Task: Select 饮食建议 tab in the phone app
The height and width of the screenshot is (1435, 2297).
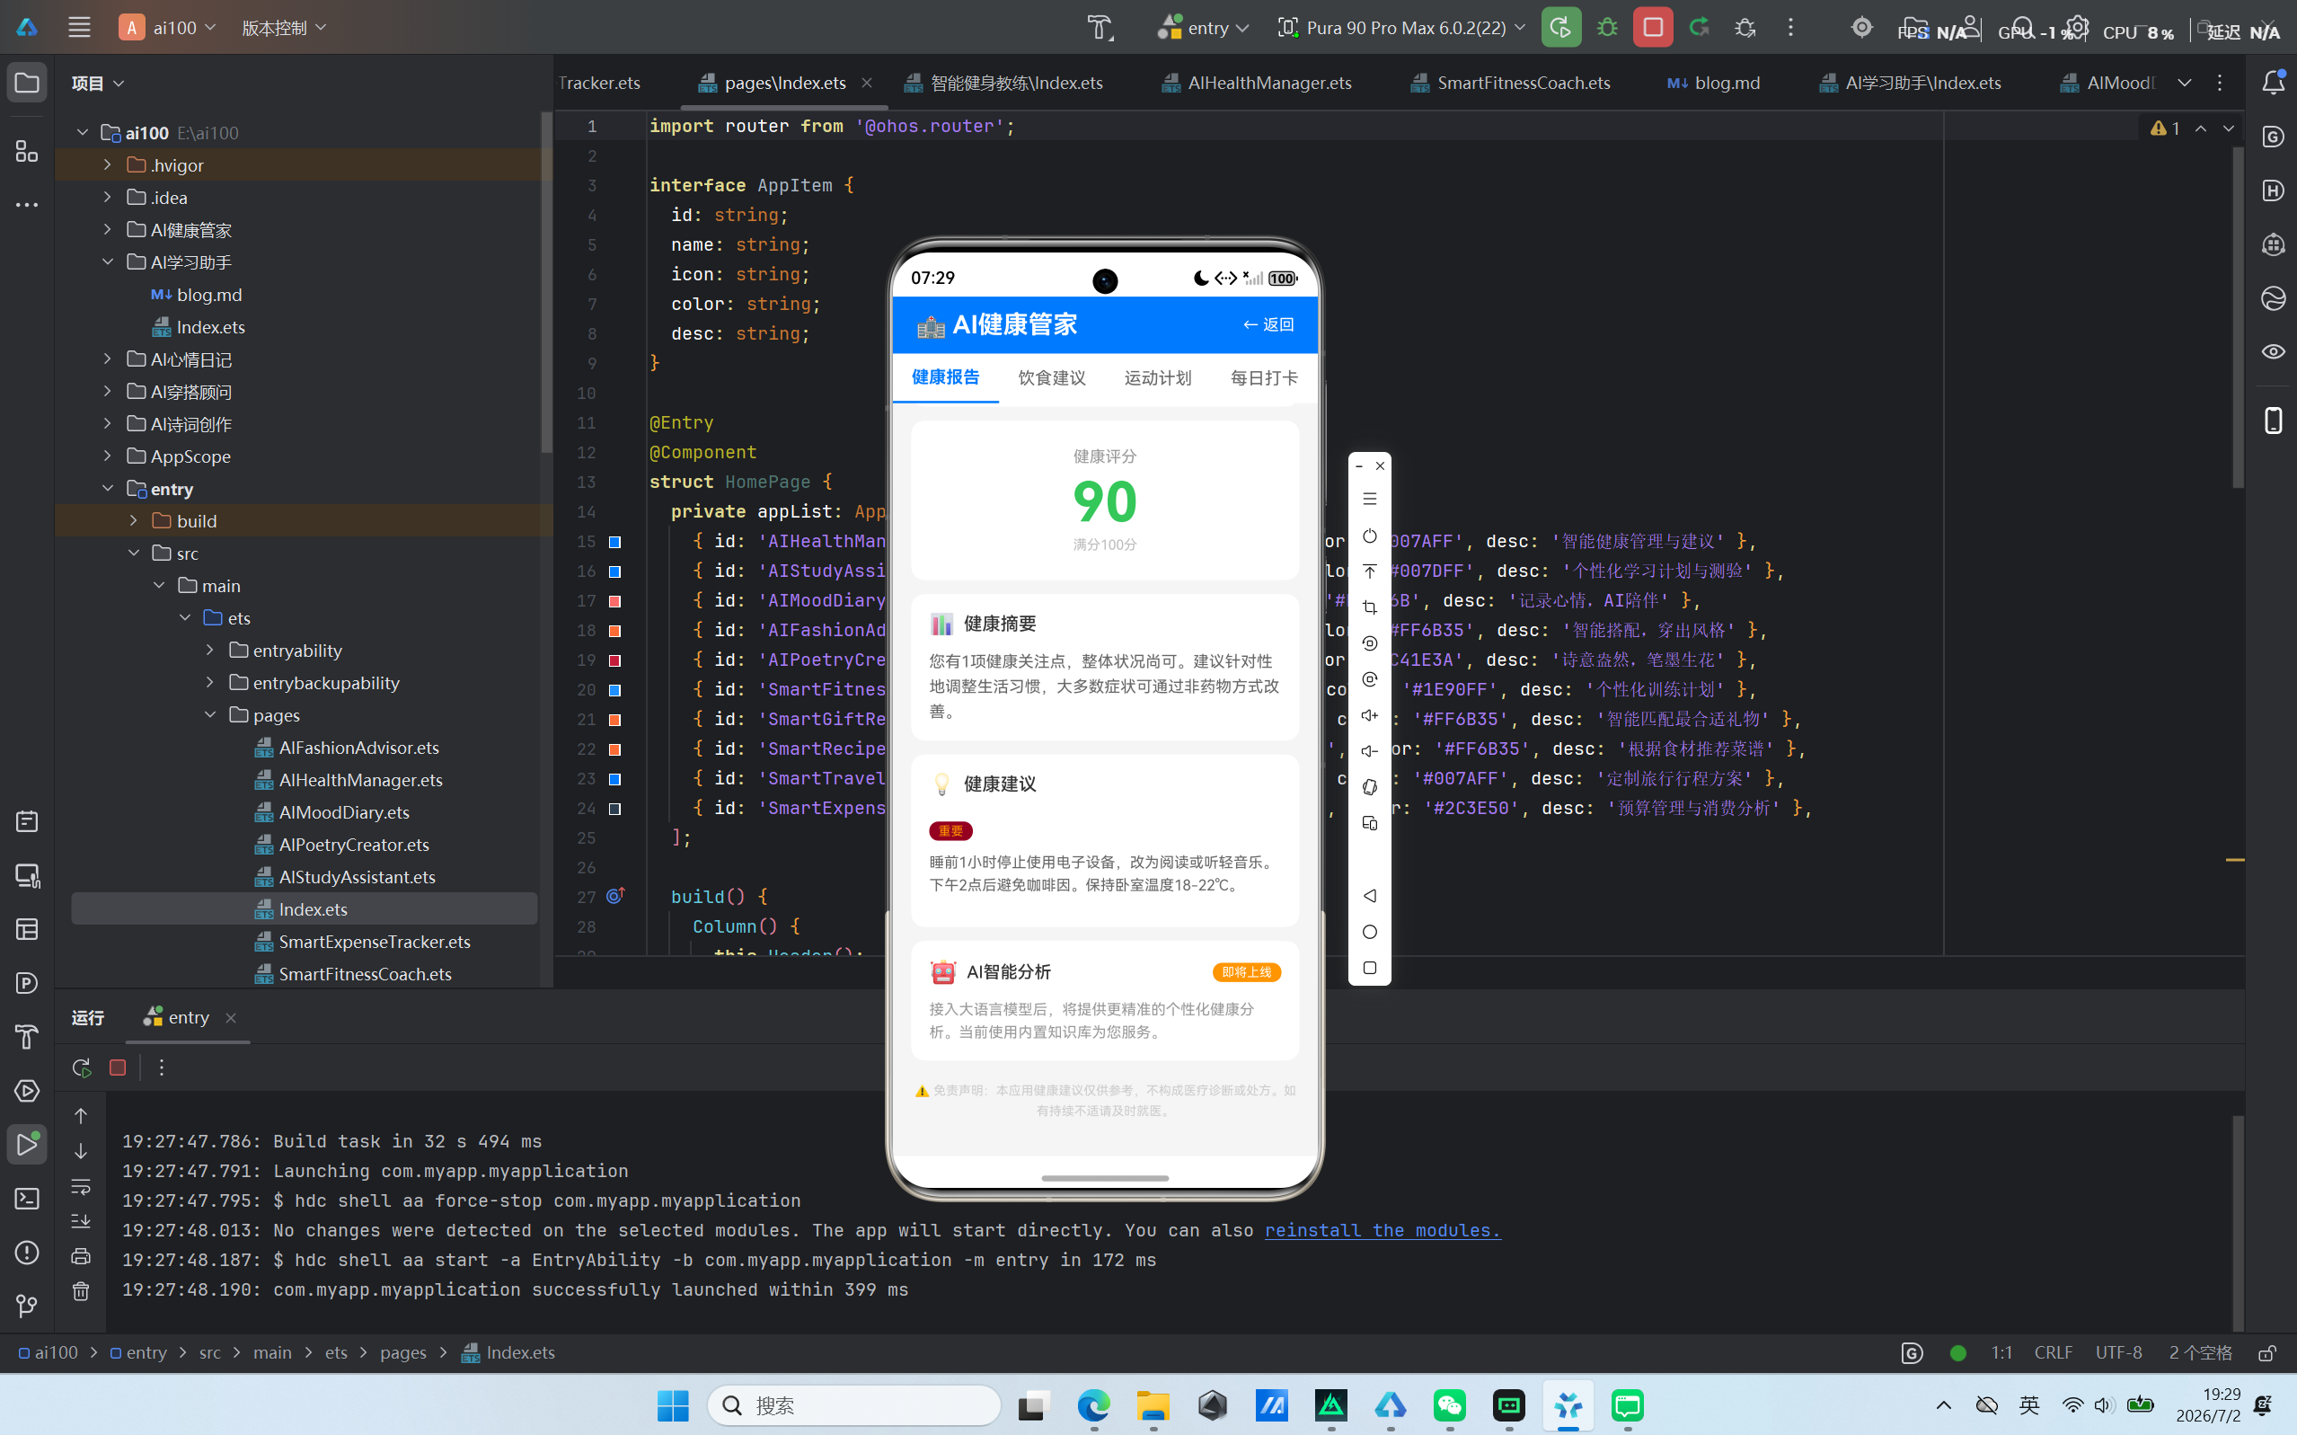Action: [1051, 377]
